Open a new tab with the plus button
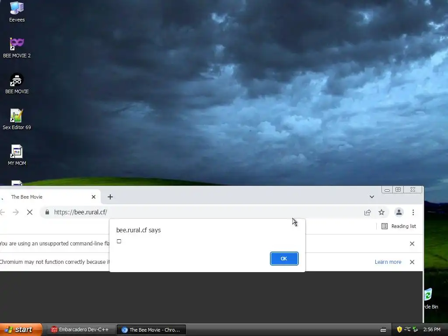This screenshot has height=336, width=448. click(110, 197)
